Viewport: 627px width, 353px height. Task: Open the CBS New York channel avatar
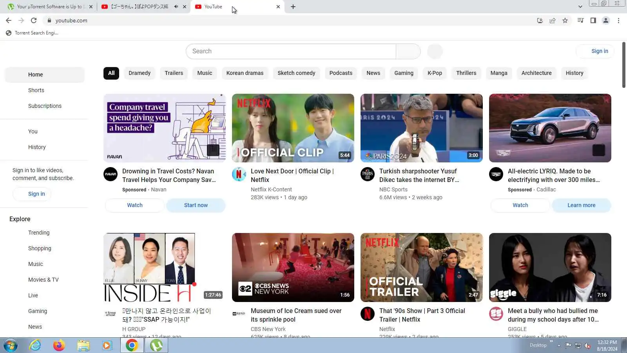239,314
